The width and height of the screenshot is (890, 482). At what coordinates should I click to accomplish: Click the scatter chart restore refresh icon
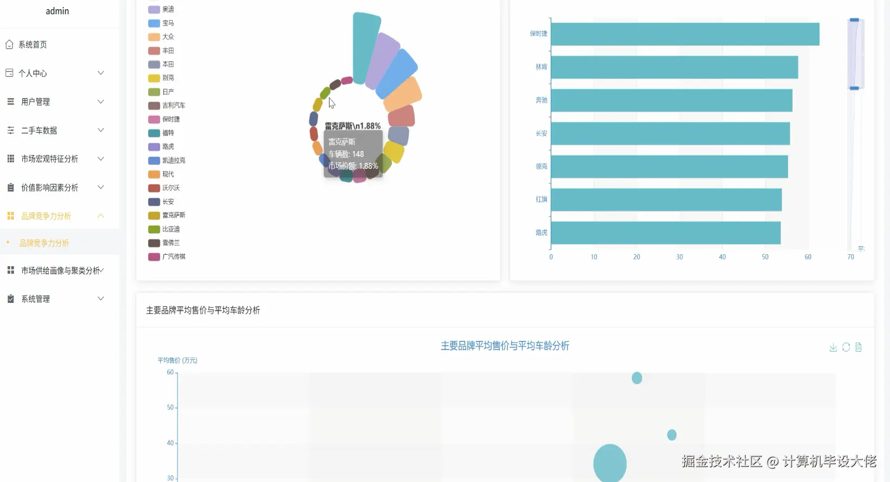(x=846, y=347)
